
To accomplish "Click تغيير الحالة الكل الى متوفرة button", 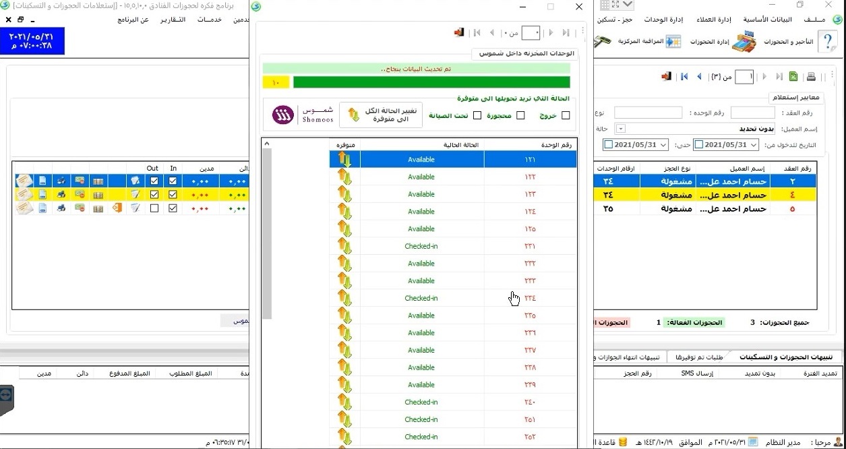I will pyautogui.click(x=382, y=115).
